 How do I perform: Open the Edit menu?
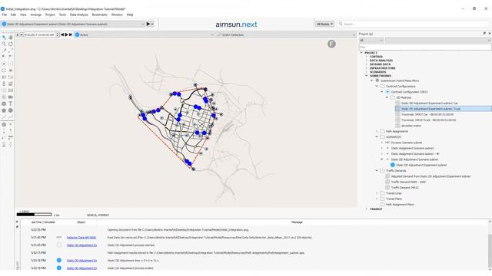click(13, 15)
